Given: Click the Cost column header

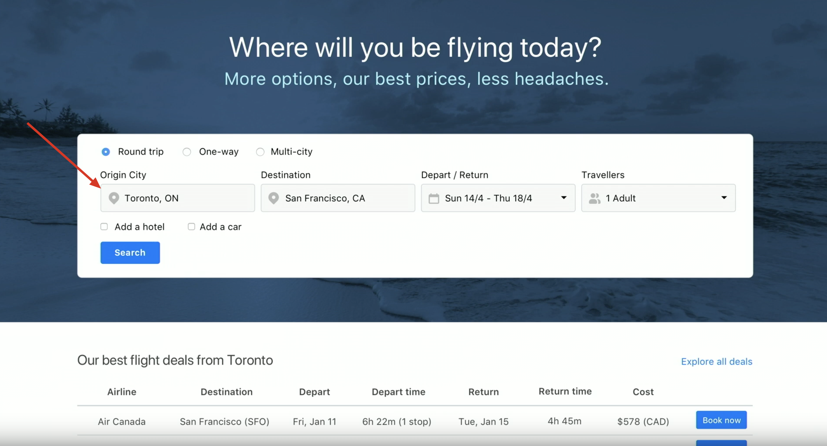Looking at the screenshot, I should point(643,392).
